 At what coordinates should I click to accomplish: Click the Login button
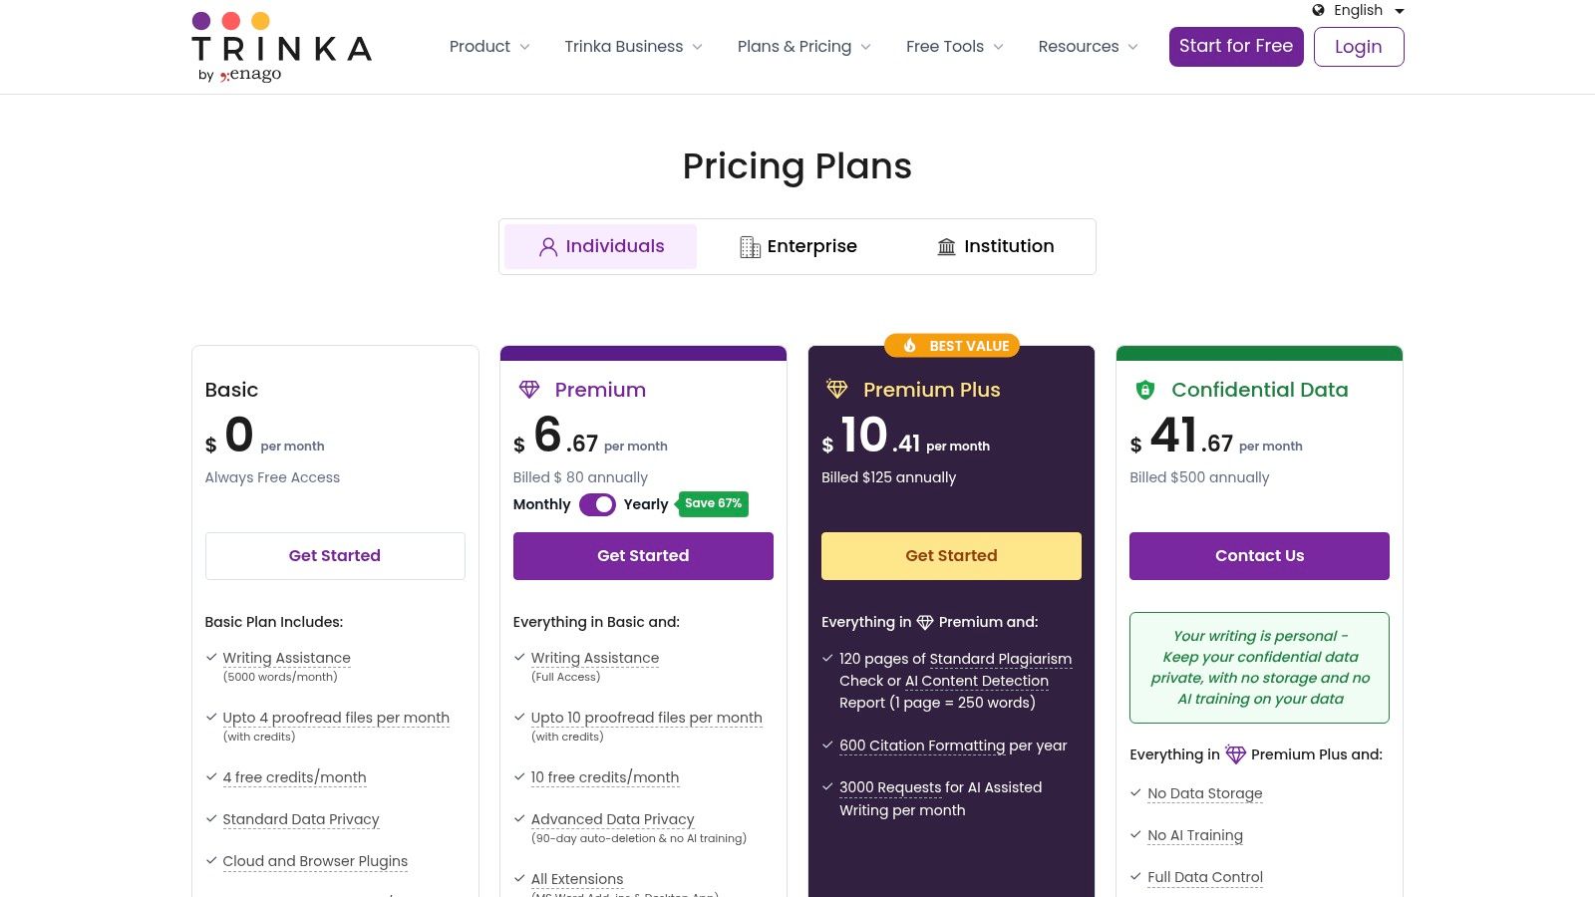pos(1359,47)
